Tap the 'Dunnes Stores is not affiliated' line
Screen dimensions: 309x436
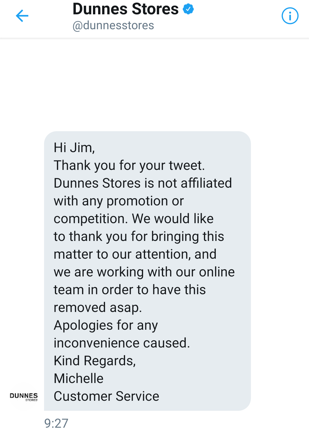pyautogui.click(x=143, y=183)
